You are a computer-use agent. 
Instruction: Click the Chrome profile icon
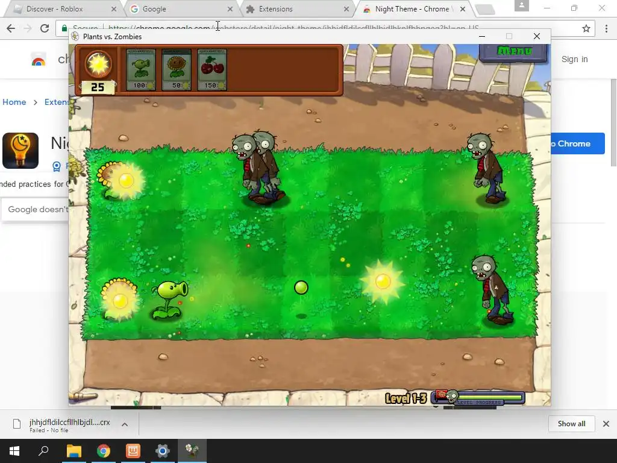tap(521, 5)
